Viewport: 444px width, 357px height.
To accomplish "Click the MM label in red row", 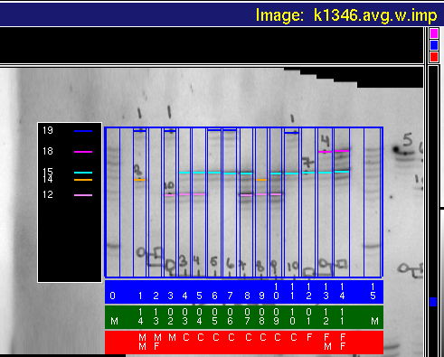I will pyautogui.click(x=142, y=342).
